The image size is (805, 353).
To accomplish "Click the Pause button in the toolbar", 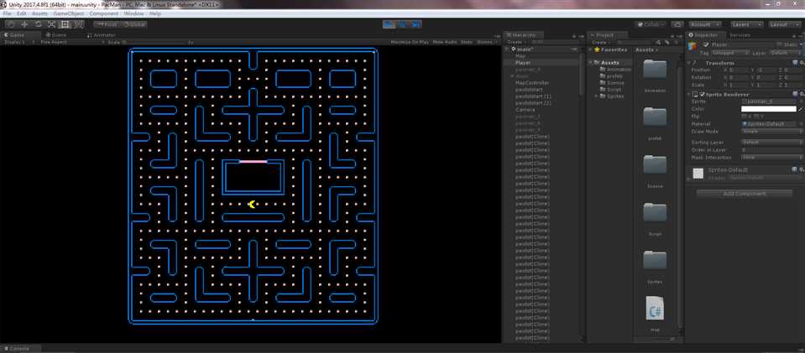I will click(403, 24).
